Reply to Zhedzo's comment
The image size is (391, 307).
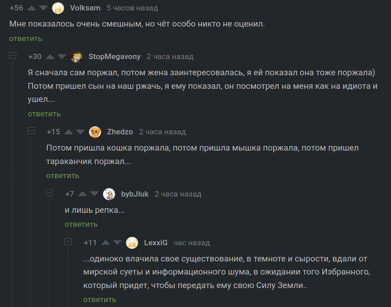(63, 176)
